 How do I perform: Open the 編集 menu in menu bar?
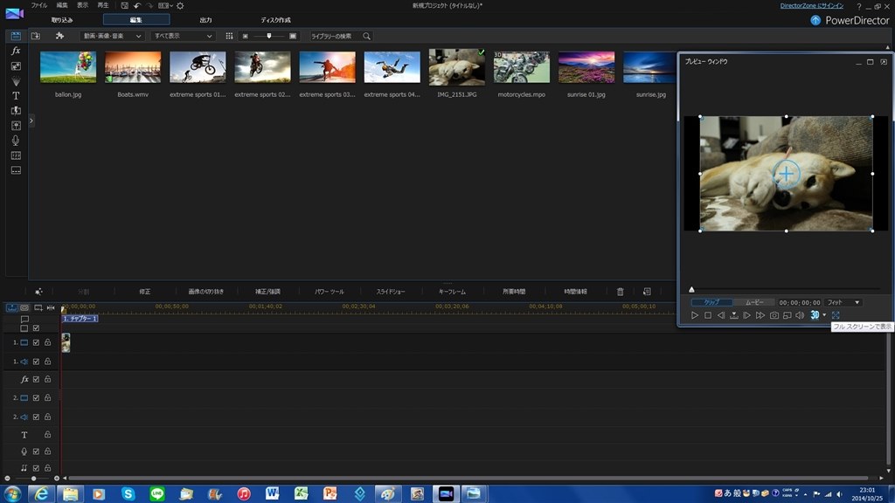click(62, 5)
